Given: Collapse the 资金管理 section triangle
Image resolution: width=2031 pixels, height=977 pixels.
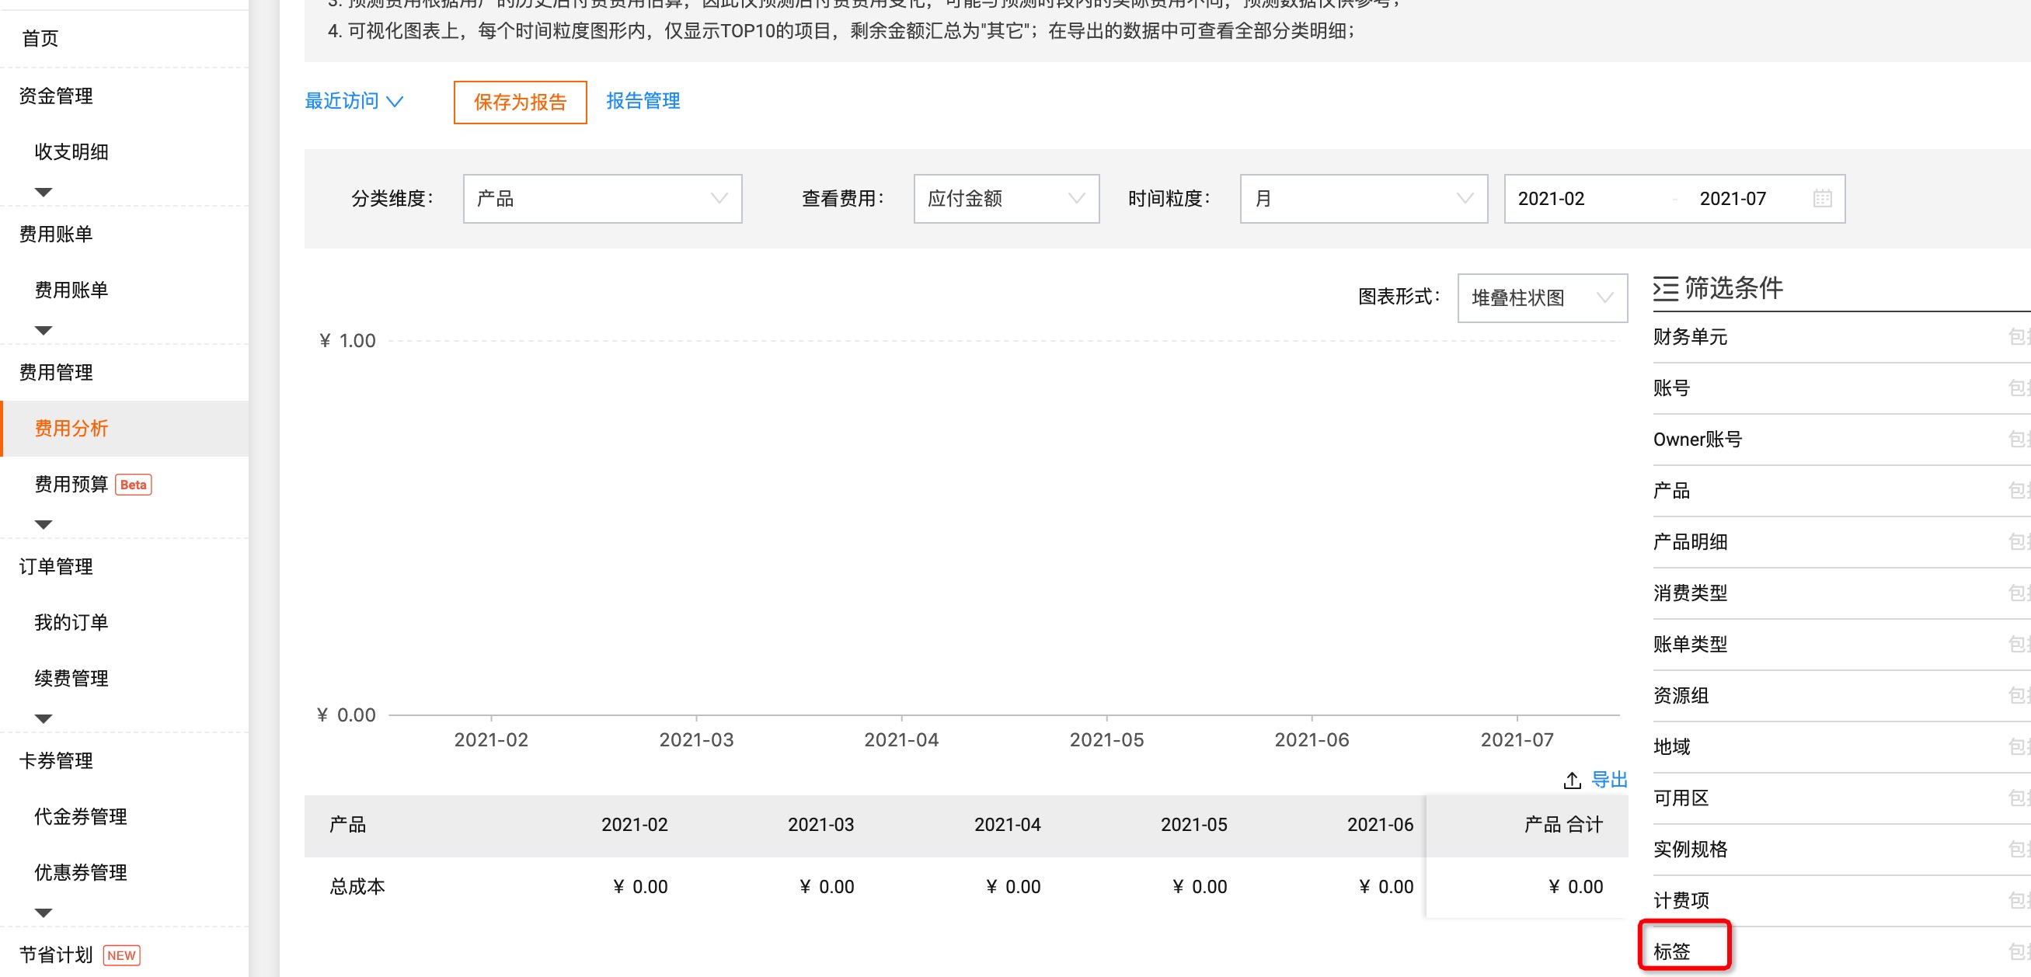Looking at the screenshot, I should 44,192.
